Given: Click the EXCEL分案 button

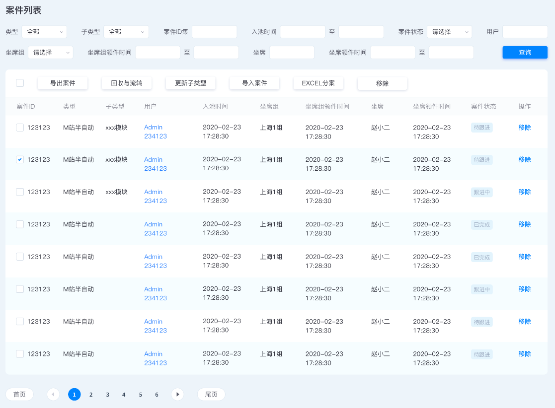Looking at the screenshot, I should point(318,83).
